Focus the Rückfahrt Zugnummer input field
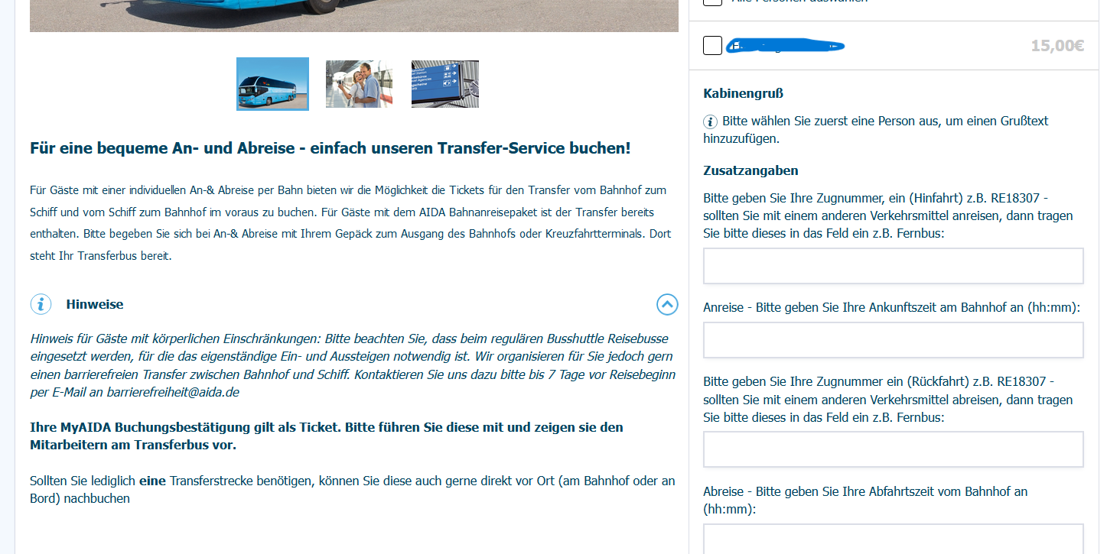 click(893, 449)
